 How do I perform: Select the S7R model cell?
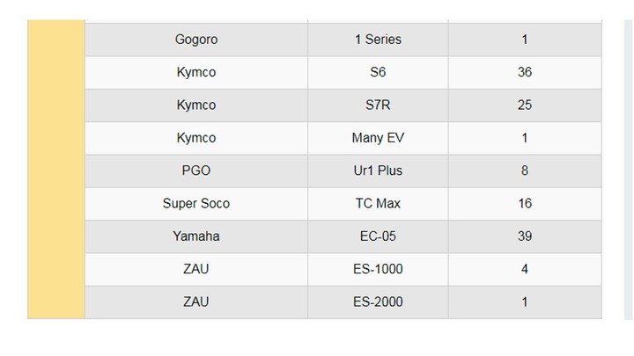[378, 105]
